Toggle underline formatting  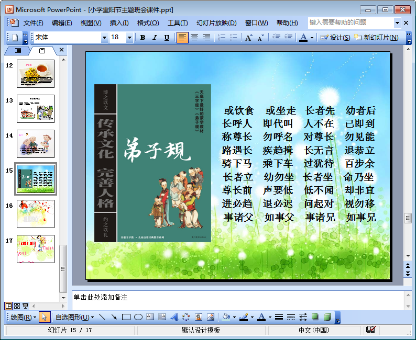(167, 38)
